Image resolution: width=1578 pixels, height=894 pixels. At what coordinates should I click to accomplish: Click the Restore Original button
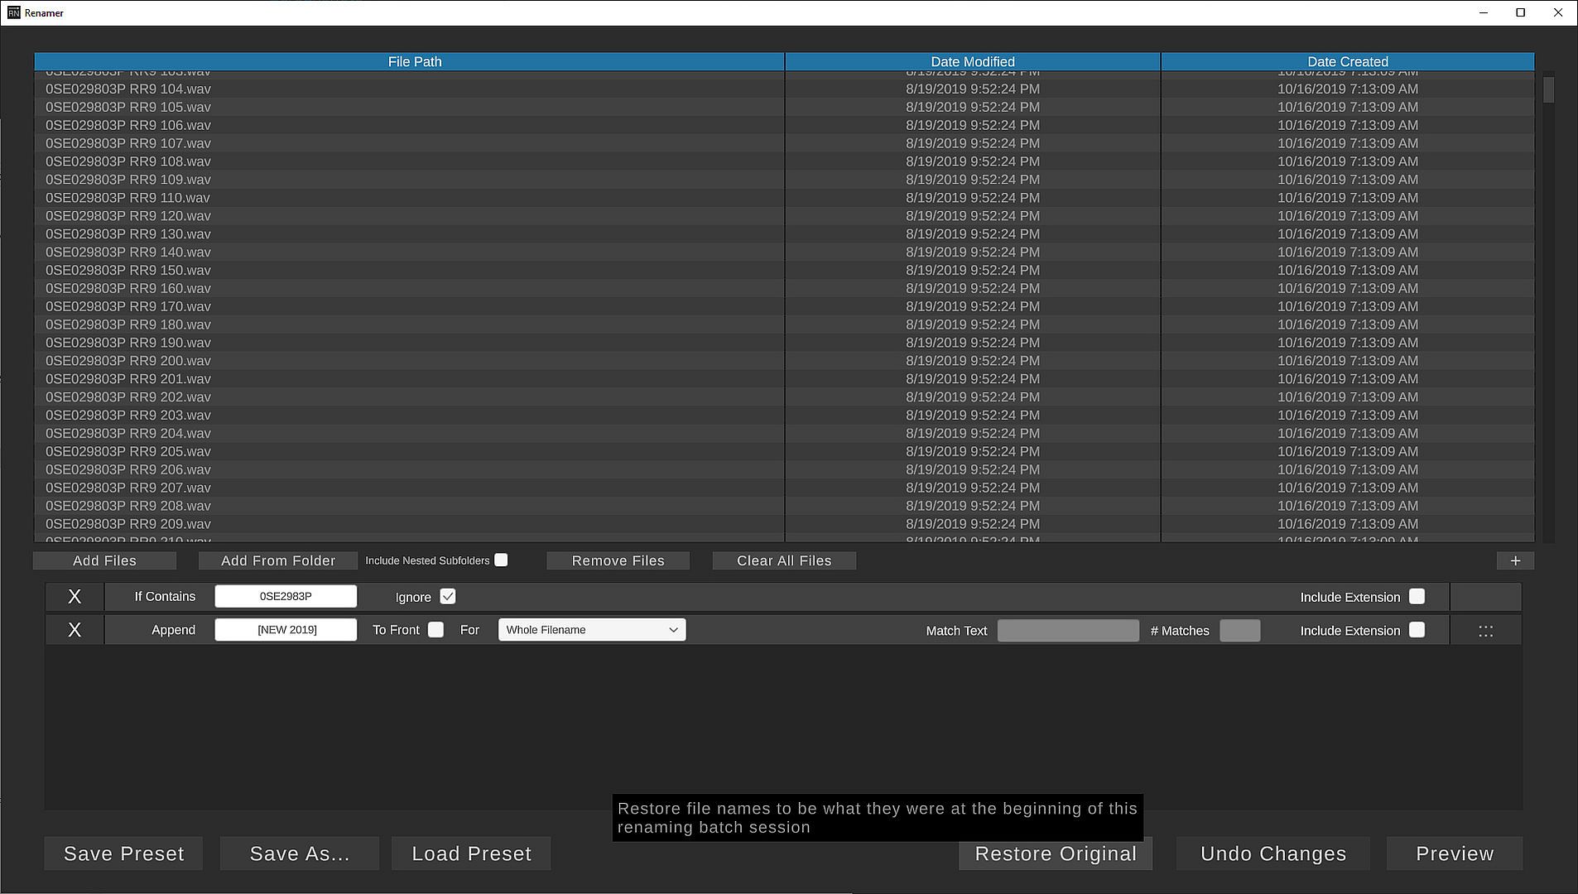[x=1056, y=853]
